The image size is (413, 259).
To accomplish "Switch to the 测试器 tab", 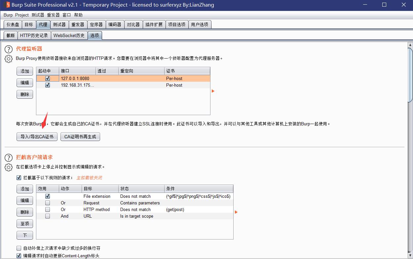I will pos(59,24).
